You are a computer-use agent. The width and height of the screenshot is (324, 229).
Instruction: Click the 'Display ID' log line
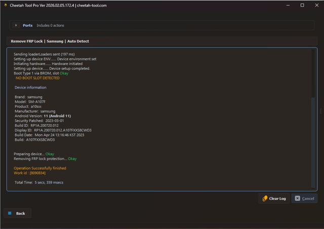53,130
